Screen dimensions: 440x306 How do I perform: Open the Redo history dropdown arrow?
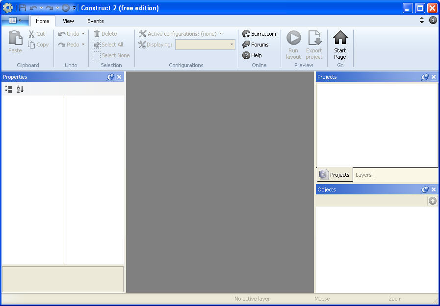click(83, 45)
